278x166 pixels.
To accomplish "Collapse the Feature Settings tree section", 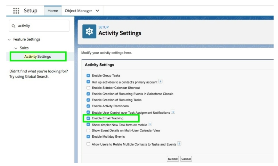I will coord(9,40).
